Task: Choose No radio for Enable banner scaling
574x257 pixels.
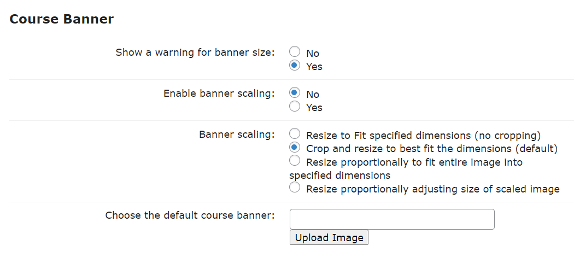Action: 294,93
